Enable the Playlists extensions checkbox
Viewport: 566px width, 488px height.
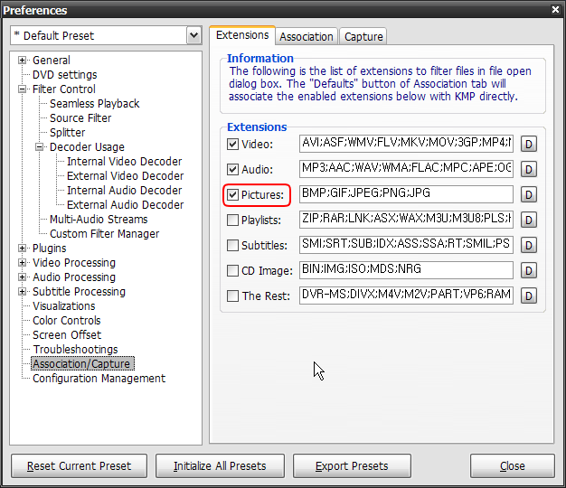233,220
